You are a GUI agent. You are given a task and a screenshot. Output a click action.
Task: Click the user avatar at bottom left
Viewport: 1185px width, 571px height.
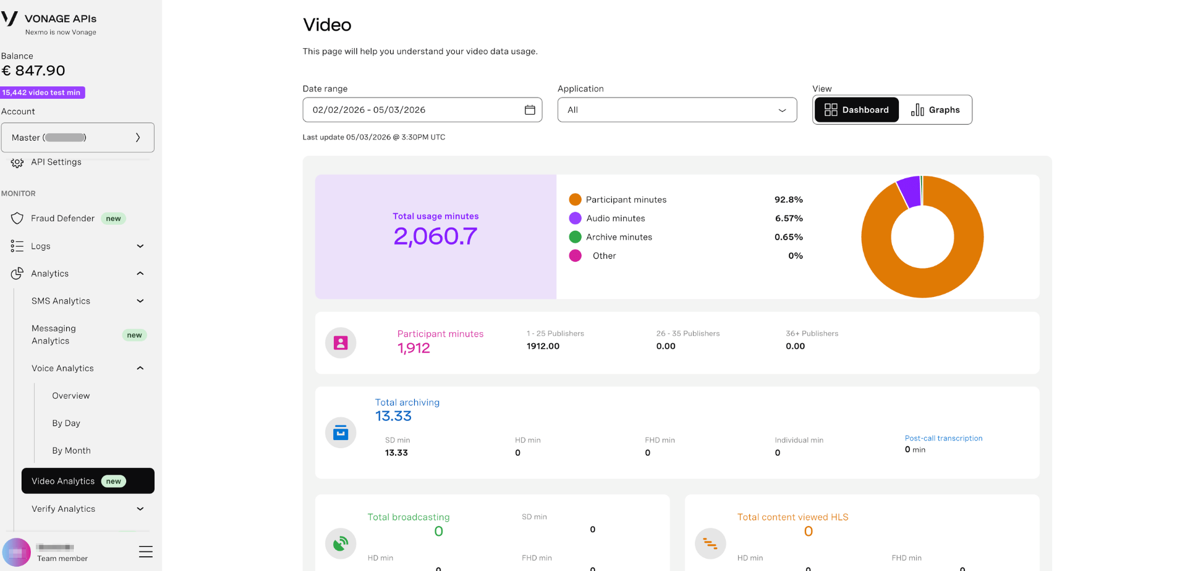coord(16,552)
